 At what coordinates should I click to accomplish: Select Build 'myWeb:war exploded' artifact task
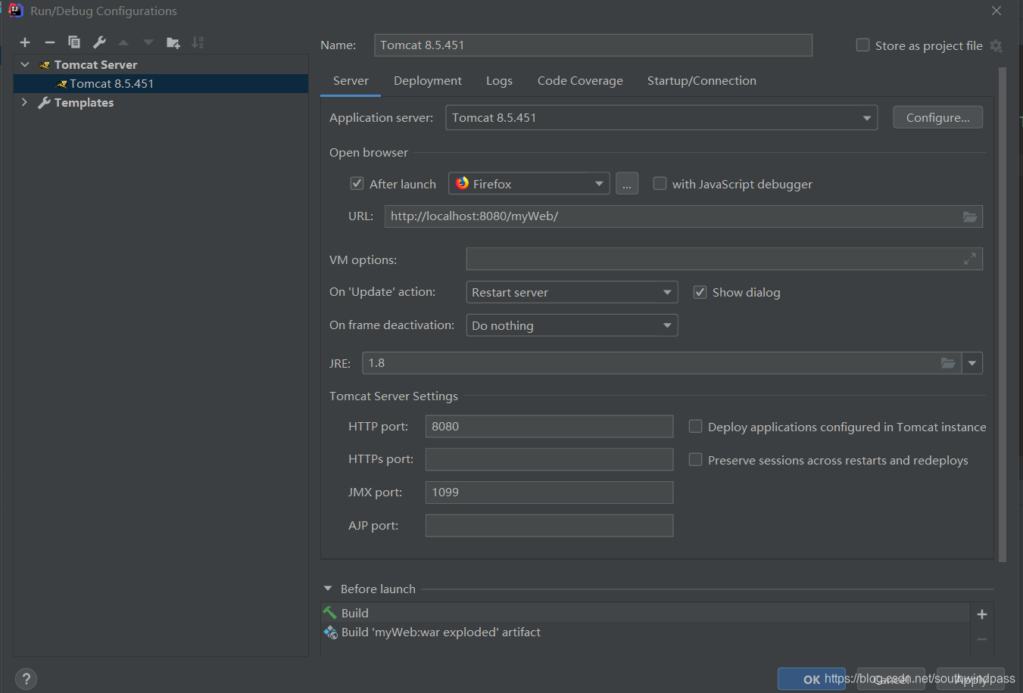[645, 632]
